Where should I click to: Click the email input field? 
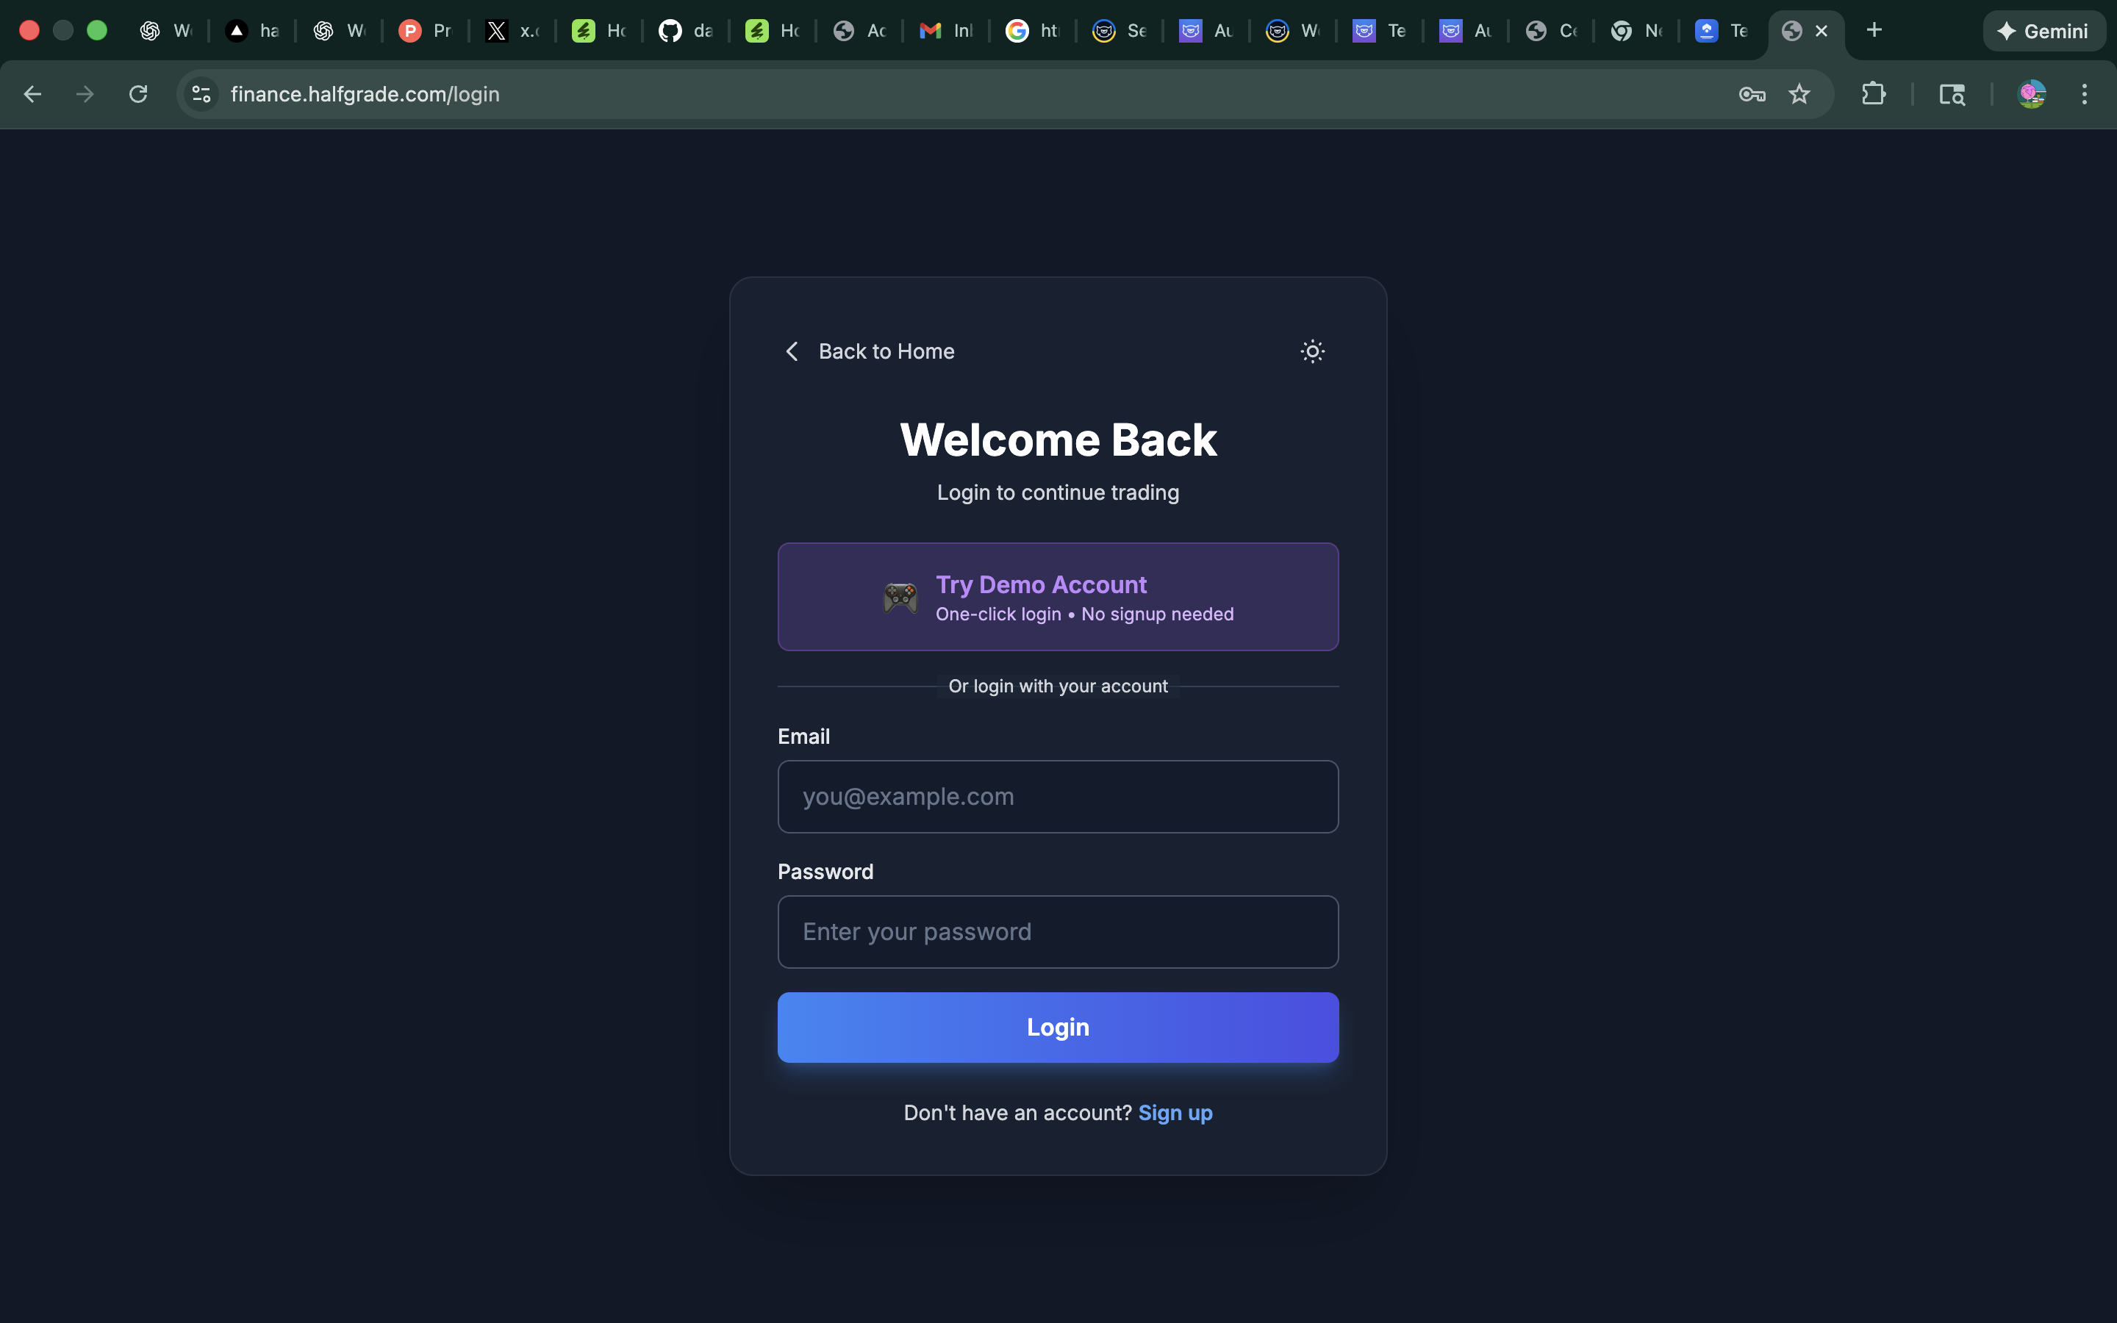(1057, 796)
